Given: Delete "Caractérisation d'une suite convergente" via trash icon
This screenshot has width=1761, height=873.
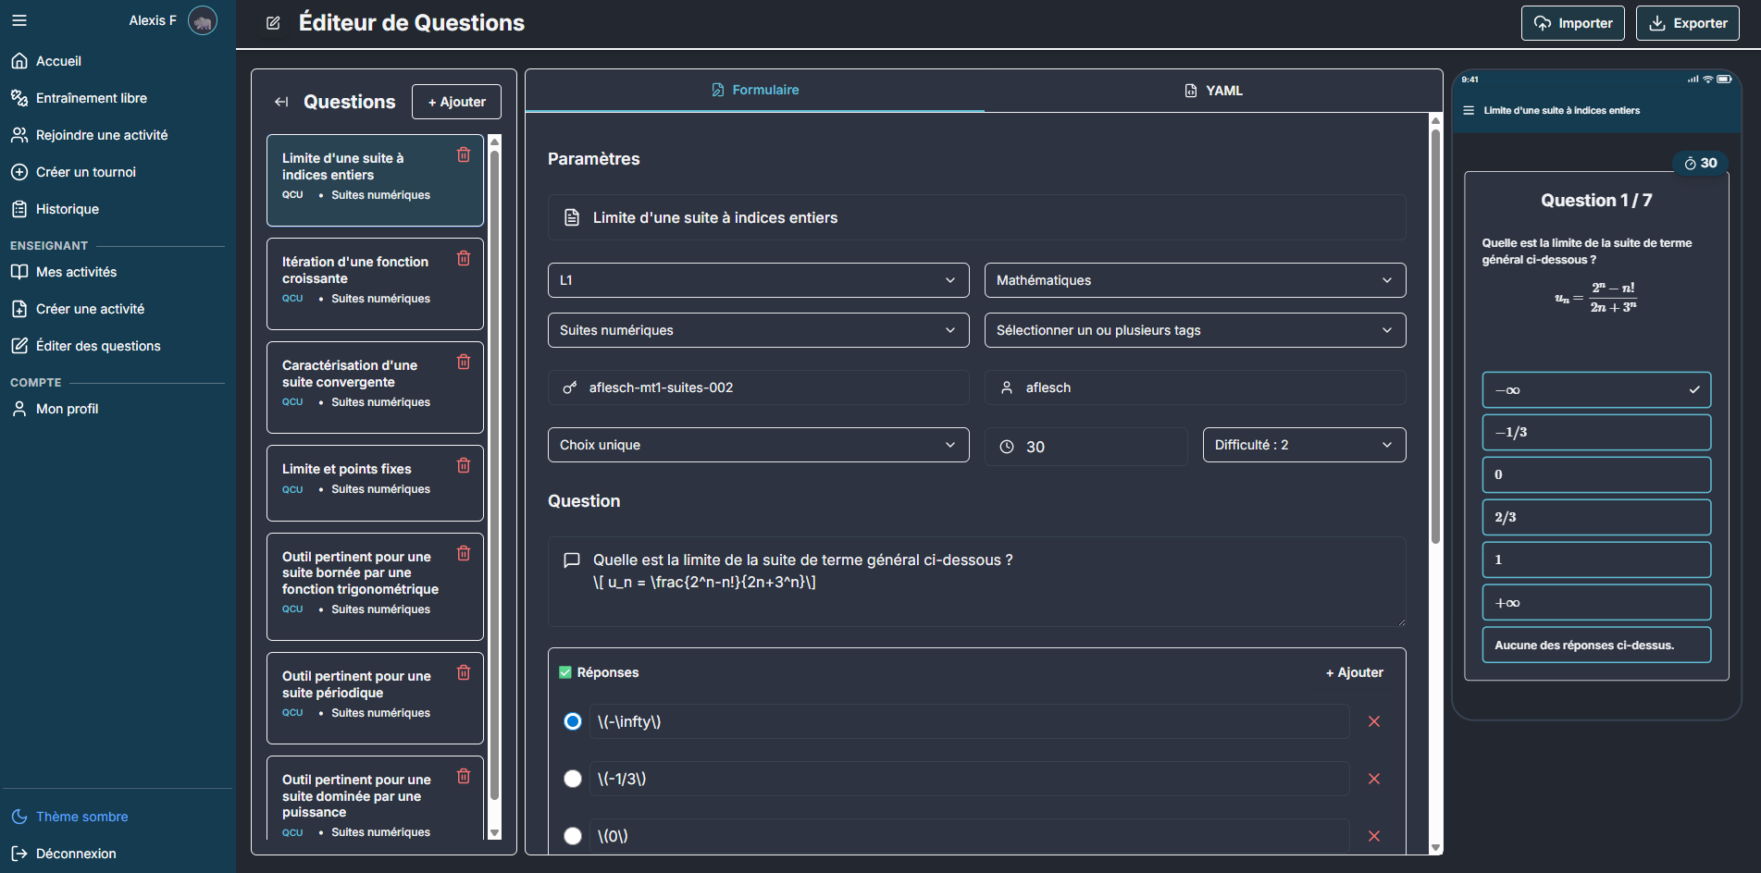Looking at the screenshot, I should click(x=464, y=363).
